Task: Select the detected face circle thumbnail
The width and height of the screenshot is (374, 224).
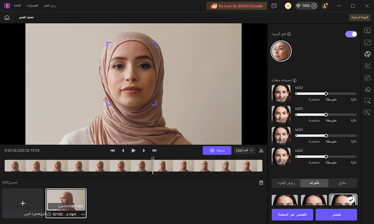Action: click(x=281, y=51)
